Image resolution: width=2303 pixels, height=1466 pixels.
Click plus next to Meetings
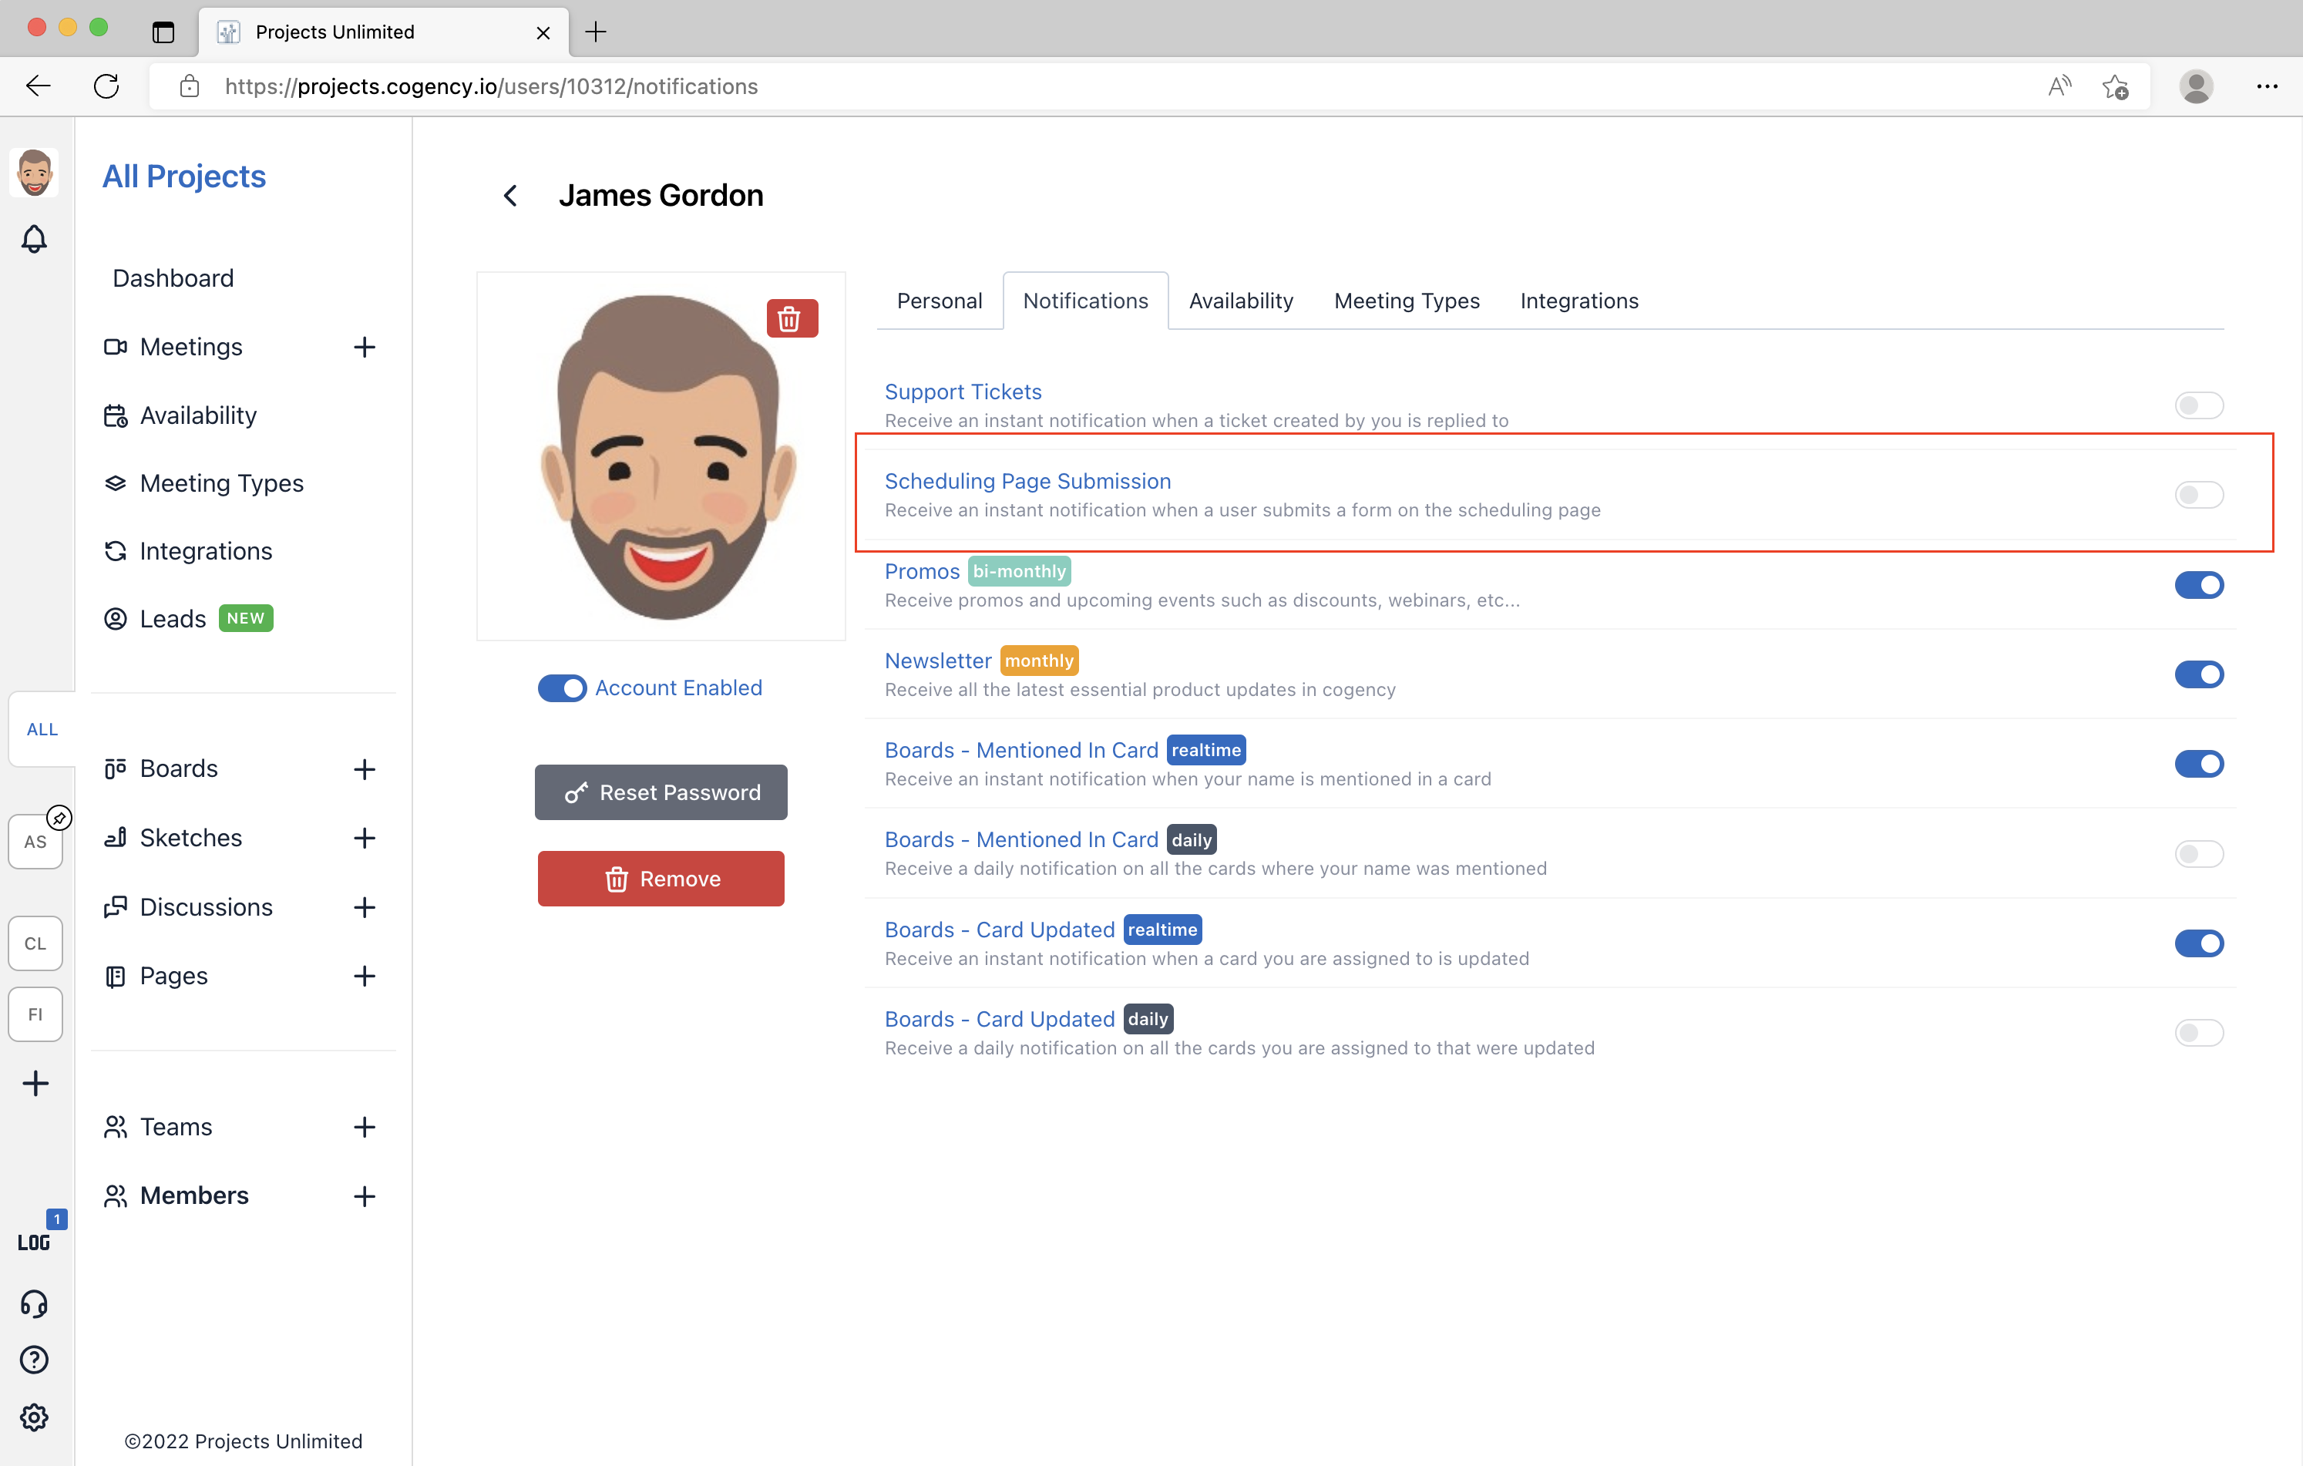(364, 347)
